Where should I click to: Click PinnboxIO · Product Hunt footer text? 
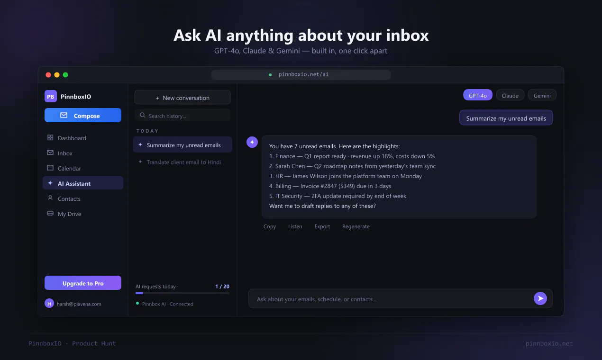tap(72, 343)
